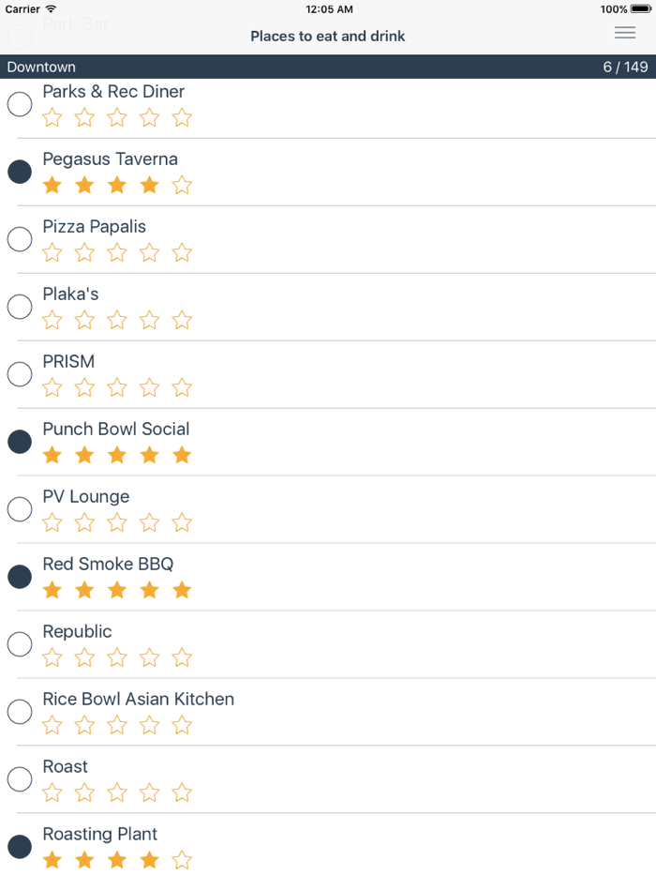Set Roast rating to first star

[x=52, y=793]
